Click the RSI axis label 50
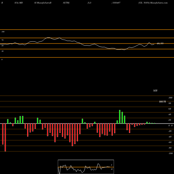Screen dimensions: 174x174 click(x=2, y=46)
